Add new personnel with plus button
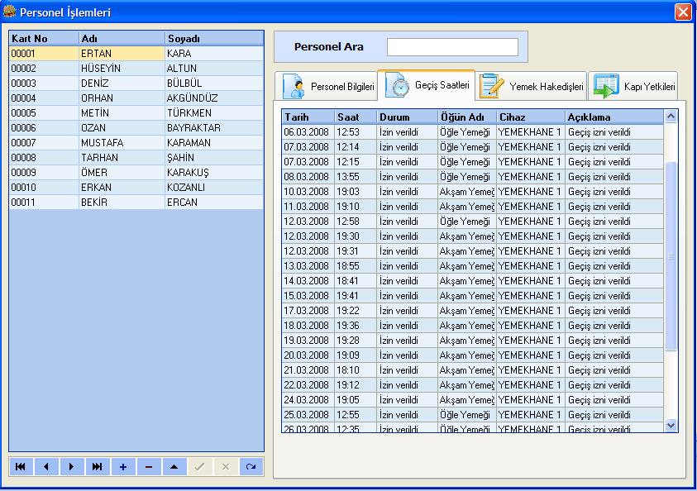Image resolution: width=697 pixels, height=491 pixels. tap(123, 467)
